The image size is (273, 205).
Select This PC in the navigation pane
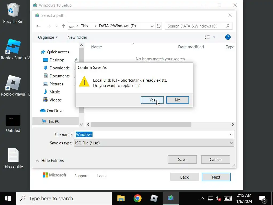click(x=55, y=121)
